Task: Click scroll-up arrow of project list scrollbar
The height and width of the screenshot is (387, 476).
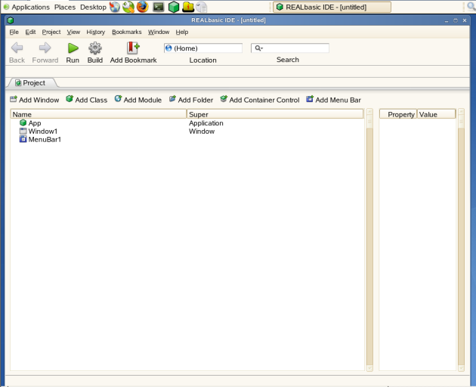Action: [369, 112]
